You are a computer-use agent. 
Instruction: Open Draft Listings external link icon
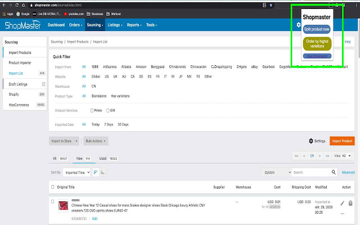click(x=44, y=84)
